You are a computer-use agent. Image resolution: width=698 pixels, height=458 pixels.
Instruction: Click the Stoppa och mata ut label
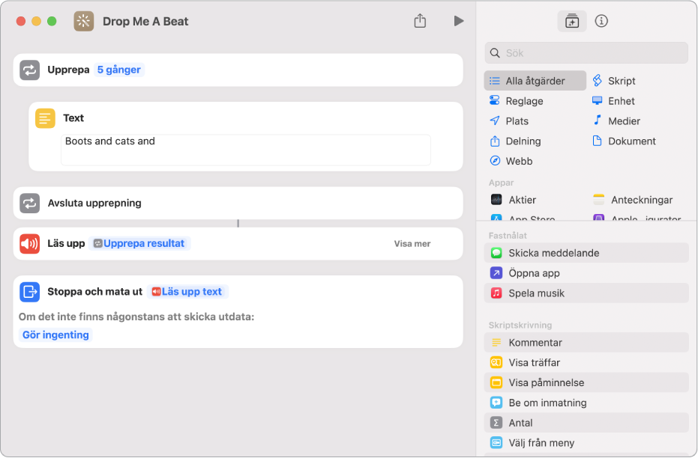click(94, 291)
